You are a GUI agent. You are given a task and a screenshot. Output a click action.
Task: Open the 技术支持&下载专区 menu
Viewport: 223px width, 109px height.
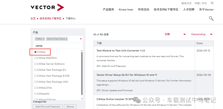click(166, 9)
